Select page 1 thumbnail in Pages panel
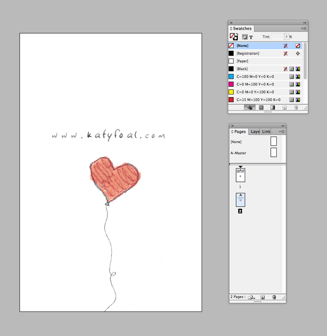This screenshot has height=336, width=327. click(x=240, y=175)
